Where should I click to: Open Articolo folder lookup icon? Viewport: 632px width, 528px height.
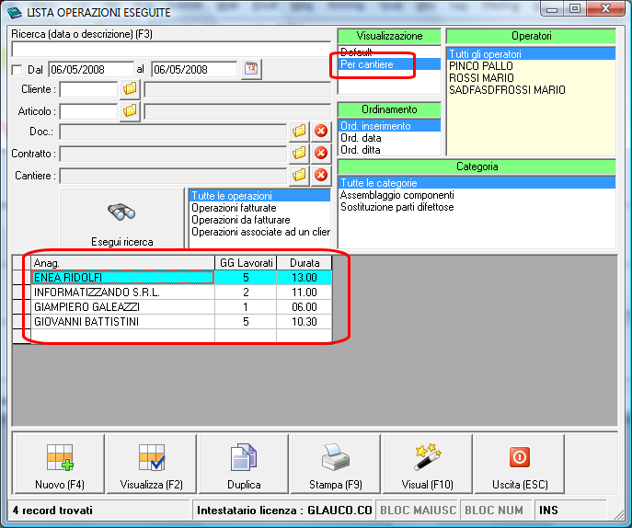point(130,110)
